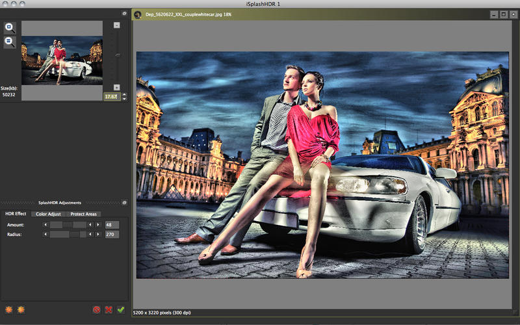Screen dimensions: 520x325
Task: Click right arrow of the Radius control
Action: coord(98,235)
